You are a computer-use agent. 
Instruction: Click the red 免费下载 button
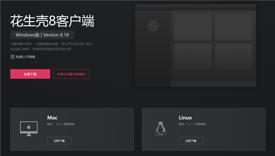[30, 74]
